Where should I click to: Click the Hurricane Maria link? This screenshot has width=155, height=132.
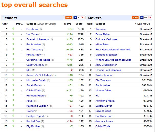point(105,101)
